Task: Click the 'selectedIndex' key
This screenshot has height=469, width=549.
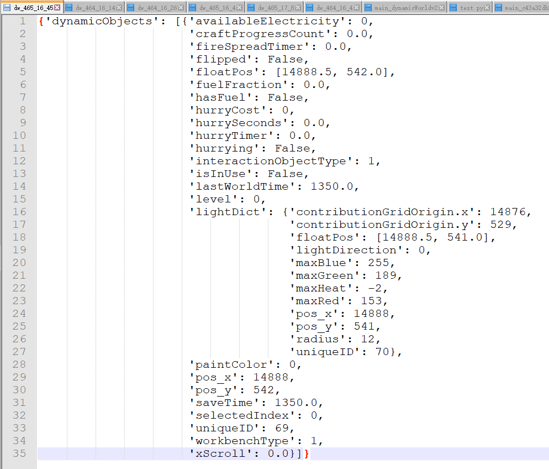Action: point(242,415)
